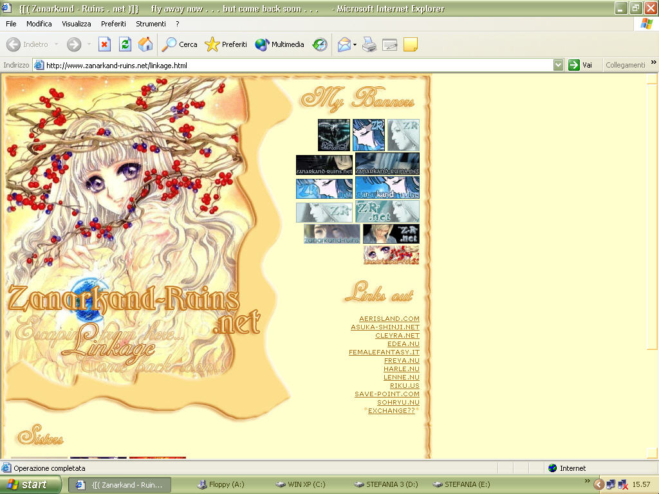This screenshot has height=494, width=659.
Task: Open the SAVE-POINT.COM link
Action: coord(387,394)
